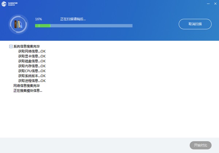This screenshot has height=153, width=219.
Task: Select the 获取内存信息...OK entry
Action: point(32,66)
